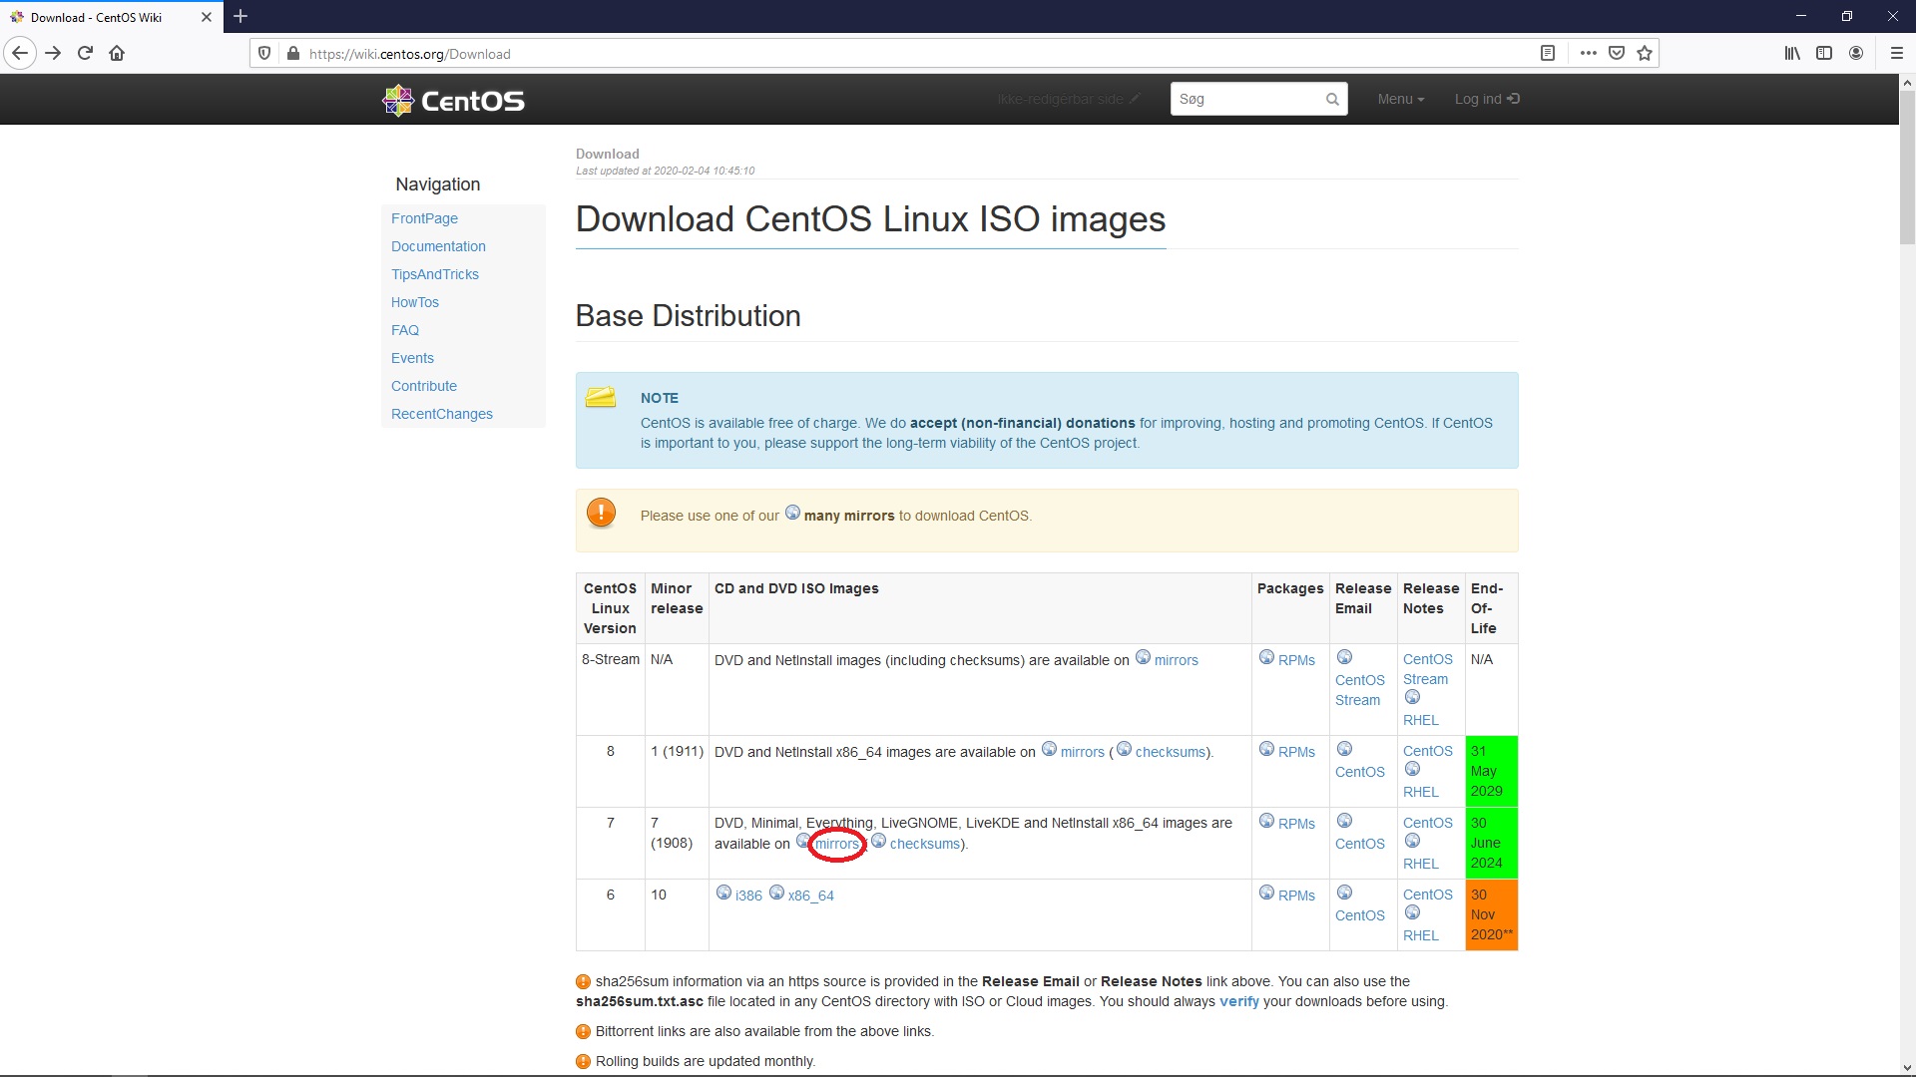1916x1077 pixels.
Task: Open tracking protection shield in address bar
Action: [x=264, y=54]
